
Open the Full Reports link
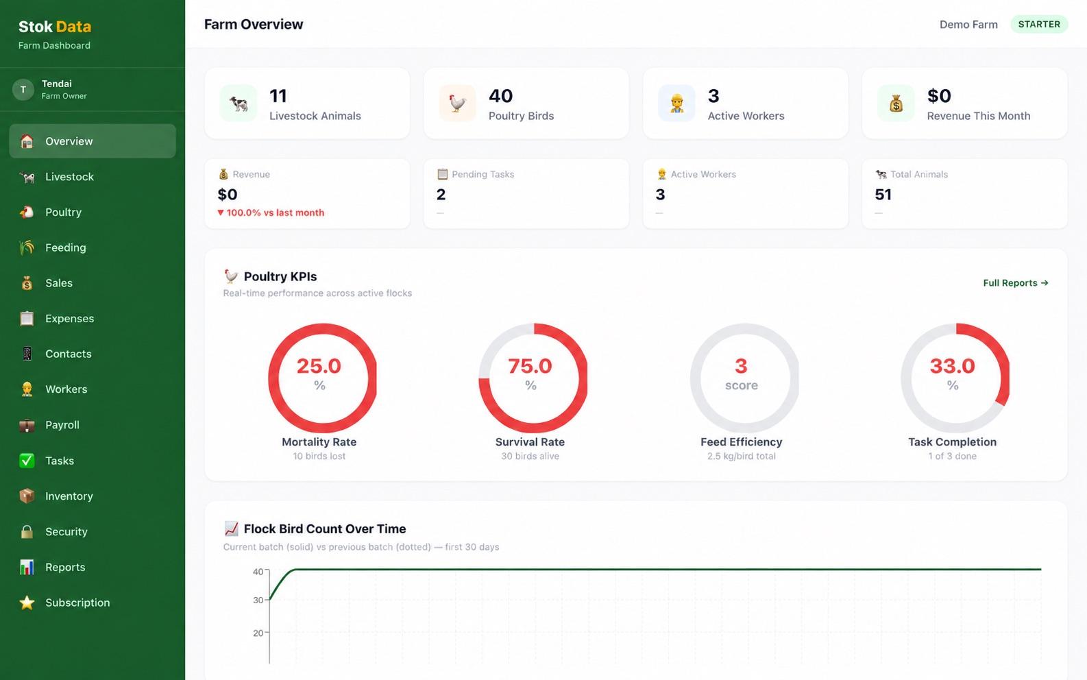1016,282
